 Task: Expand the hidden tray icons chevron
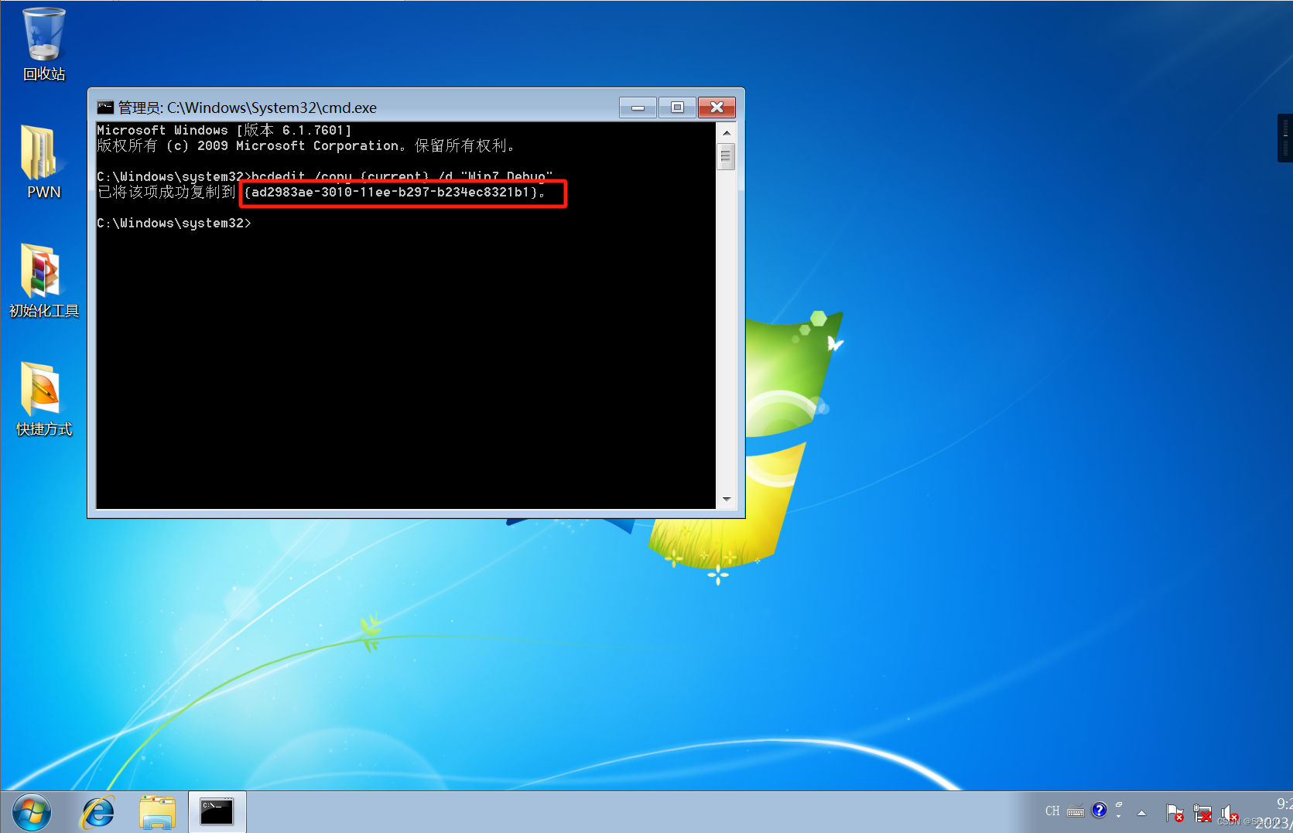(x=1143, y=813)
